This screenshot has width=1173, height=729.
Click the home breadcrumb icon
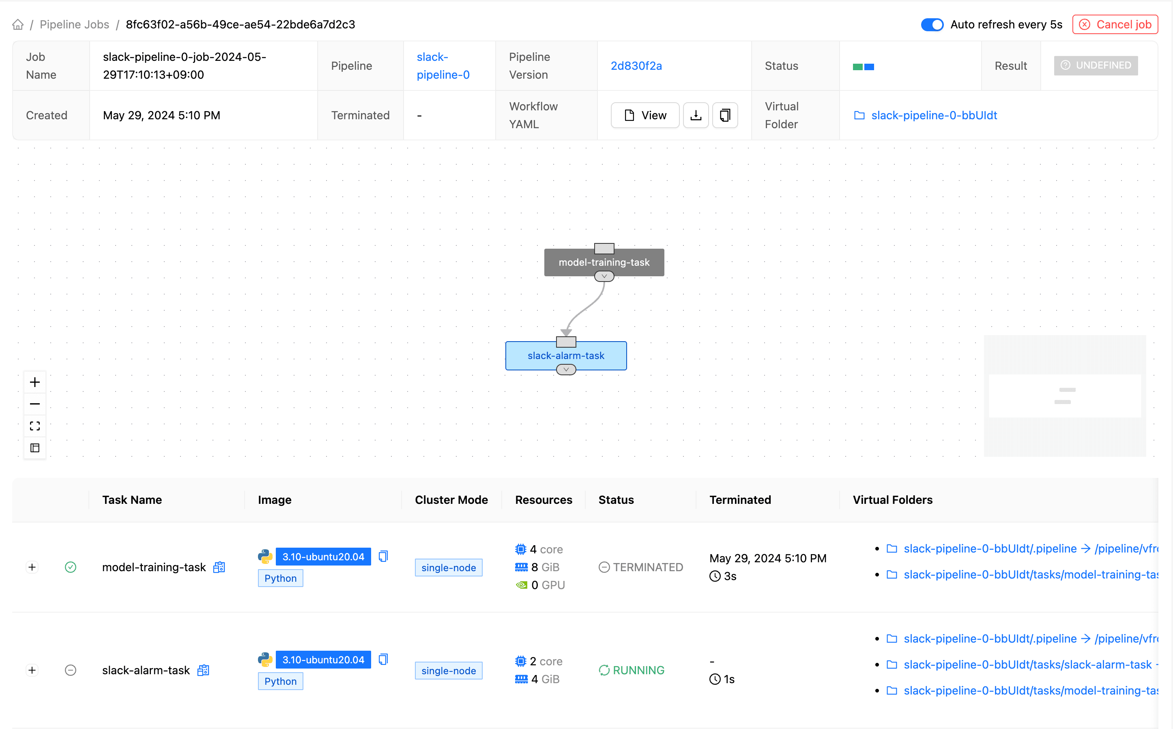(x=18, y=24)
